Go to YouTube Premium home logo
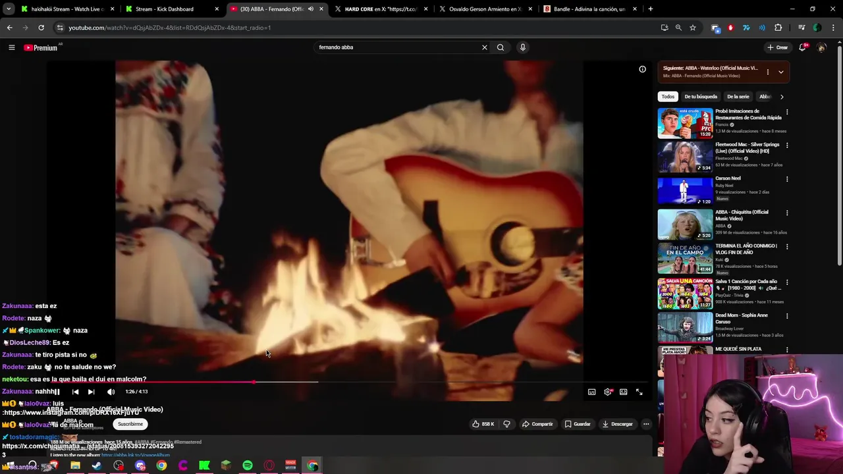Image resolution: width=843 pixels, height=474 pixels. click(41, 47)
